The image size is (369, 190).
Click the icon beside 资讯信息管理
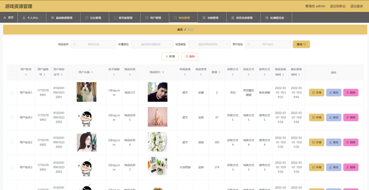[233, 17]
